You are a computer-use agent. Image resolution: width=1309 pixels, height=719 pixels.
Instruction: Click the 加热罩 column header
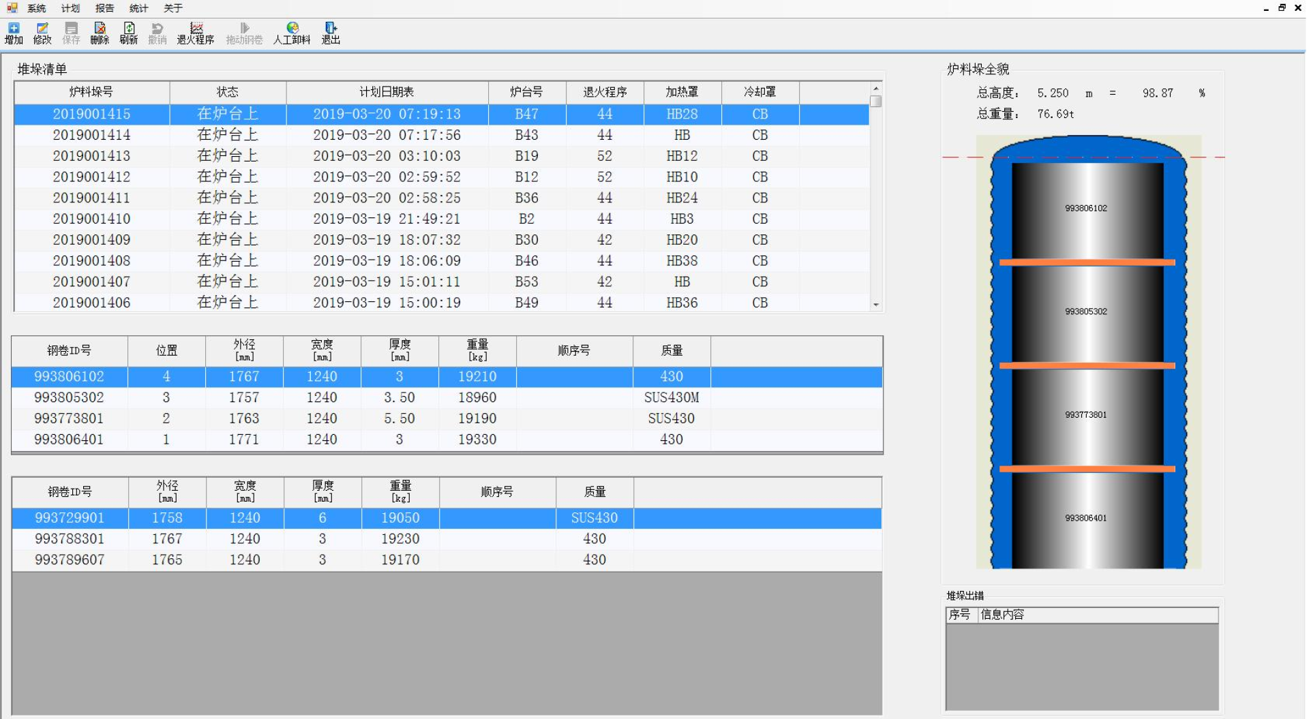[x=682, y=92]
